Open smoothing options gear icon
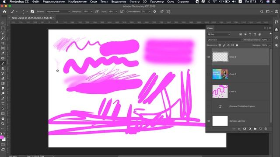This screenshot has width=280, height=157. (154, 12)
